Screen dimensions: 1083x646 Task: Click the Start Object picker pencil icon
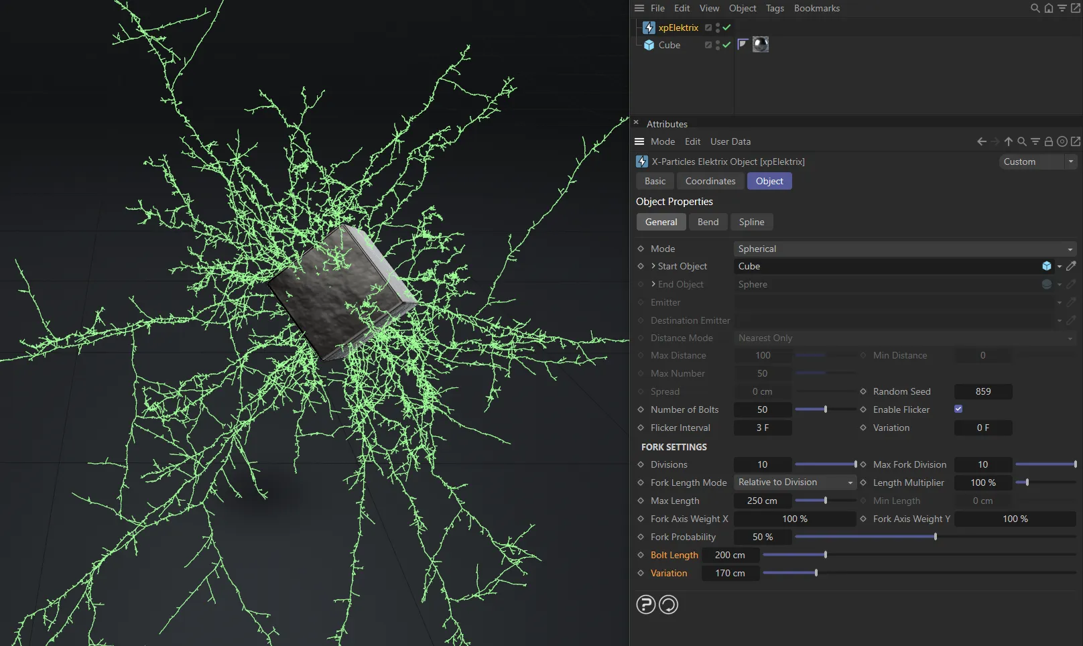[x=1071, y=266]
